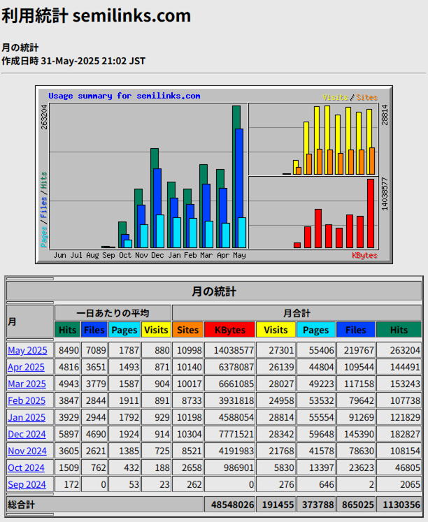Click the red KBytes column header
Viewport: 428px width, 522px height.
229,330
